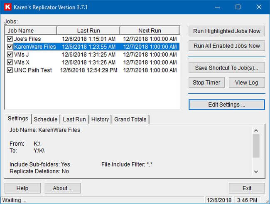Click the To: Y:\K\ destination path
Image resolution: width=270 pixels, height=204 pixels.
click(27, 150)
